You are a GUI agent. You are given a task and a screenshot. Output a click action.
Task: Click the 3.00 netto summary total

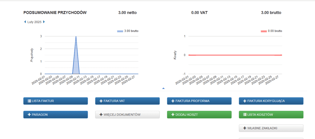coord(127,13)
